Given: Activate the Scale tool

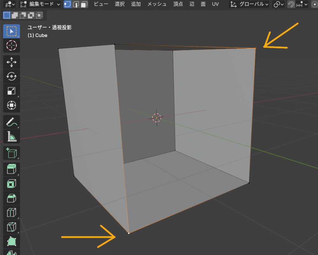Looking at the screenshot, I should pyautogui.click(x=11, y=91).
